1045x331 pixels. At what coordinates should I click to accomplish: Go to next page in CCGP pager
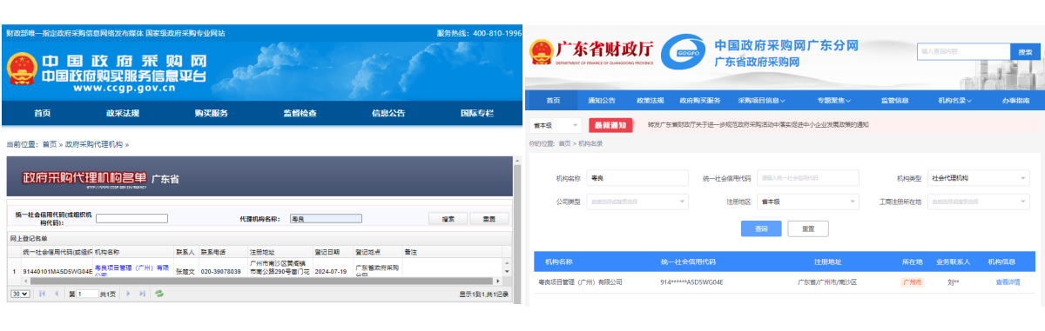[128, 295]
